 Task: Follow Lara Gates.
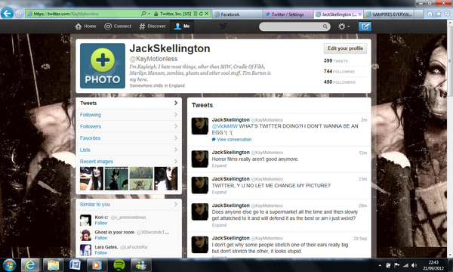click(101, 252)
